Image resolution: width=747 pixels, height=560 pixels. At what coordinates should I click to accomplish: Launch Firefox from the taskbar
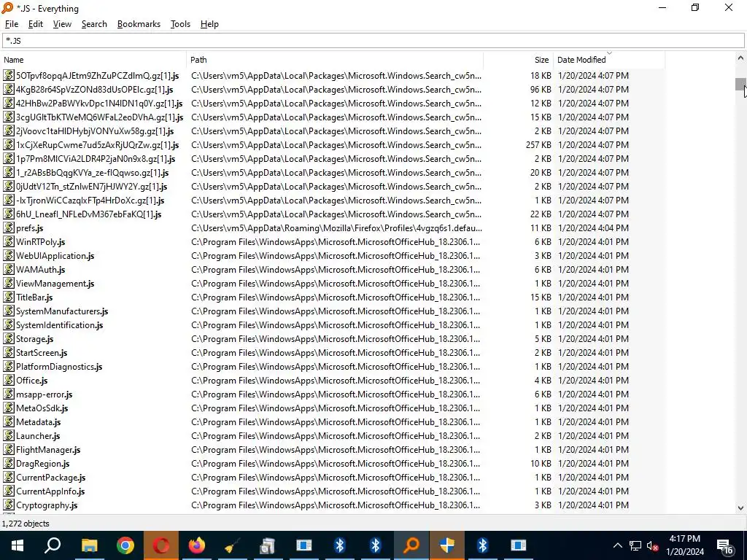197,545
